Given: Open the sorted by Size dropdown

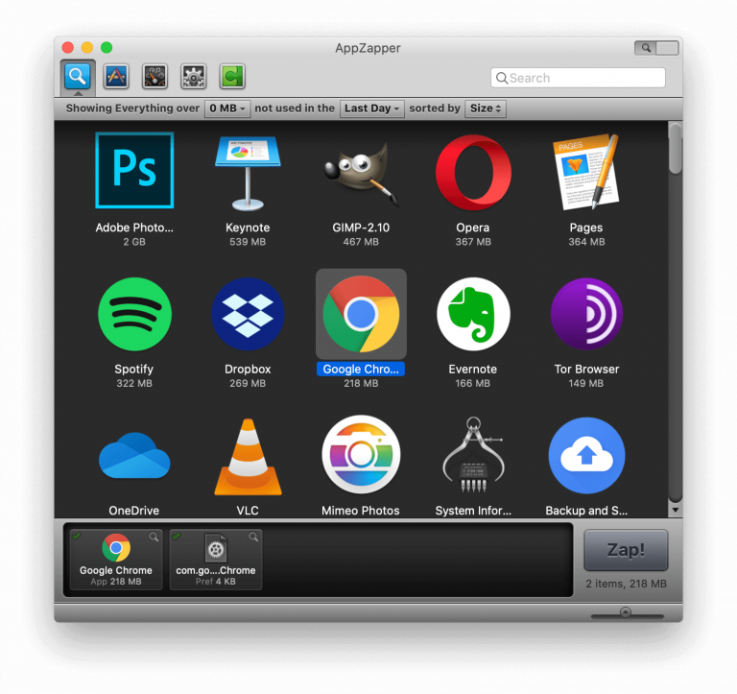Looking at the screenshot, I should point(486,108).
